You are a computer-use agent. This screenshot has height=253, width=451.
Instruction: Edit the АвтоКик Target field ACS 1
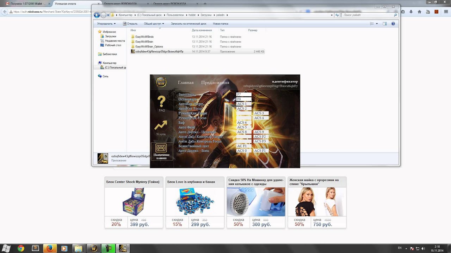click(x=244, y=104)
